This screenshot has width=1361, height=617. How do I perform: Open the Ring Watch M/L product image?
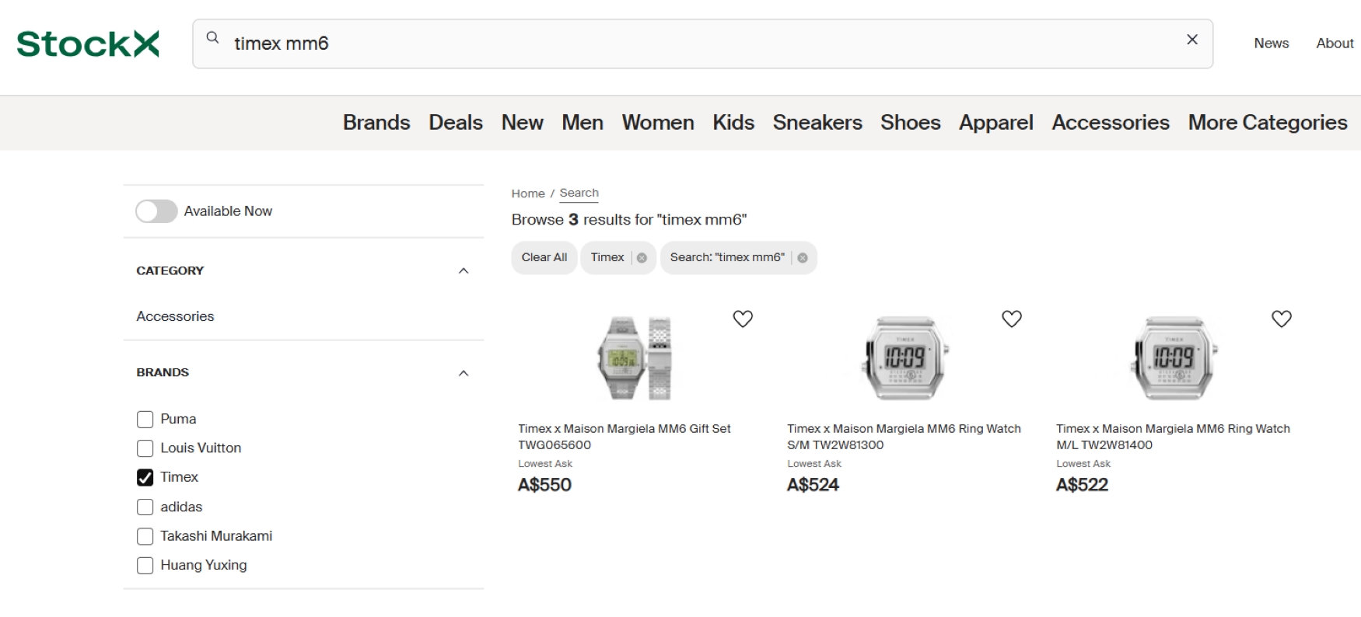coord(1174,358)
